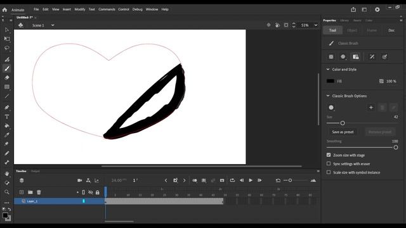
Task: Toggle loop playback button
Action: [232, 180]
